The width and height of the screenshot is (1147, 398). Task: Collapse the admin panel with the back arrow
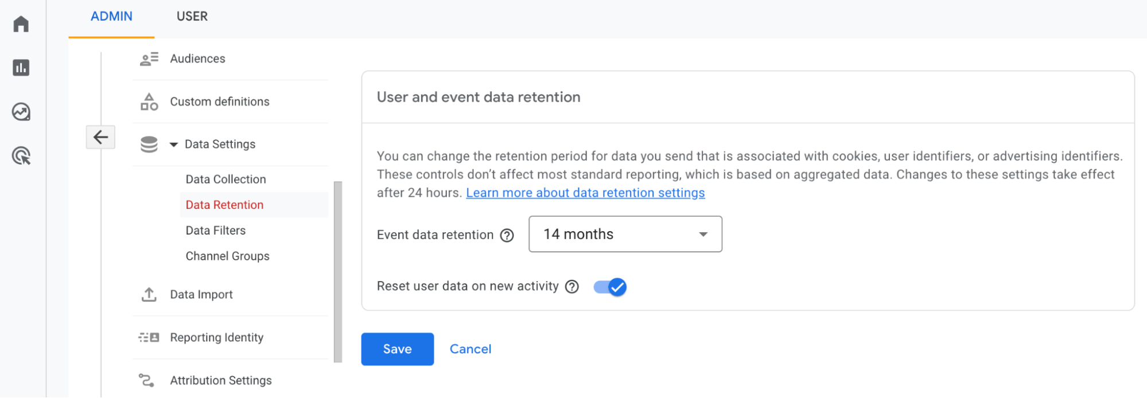[x=100, y=137]
